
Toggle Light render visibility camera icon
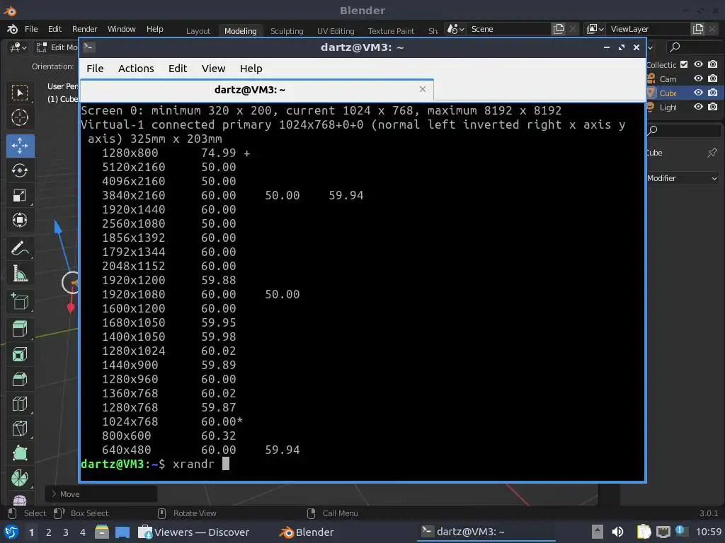[713, 107]
